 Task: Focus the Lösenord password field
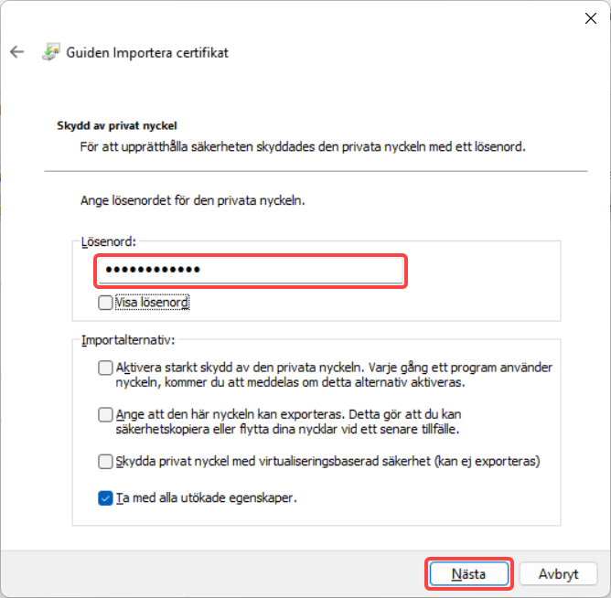pos(251,270)
